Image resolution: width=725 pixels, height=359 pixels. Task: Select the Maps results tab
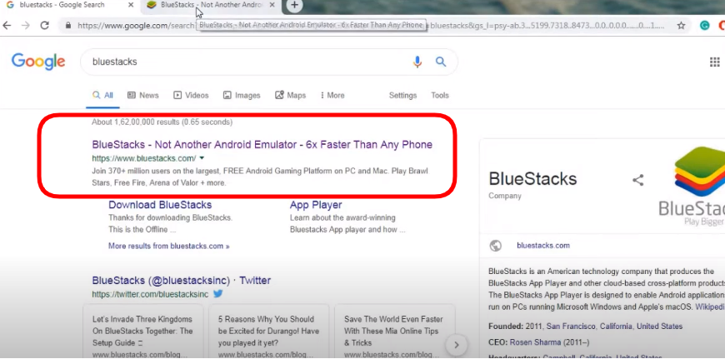coord(290,95)
